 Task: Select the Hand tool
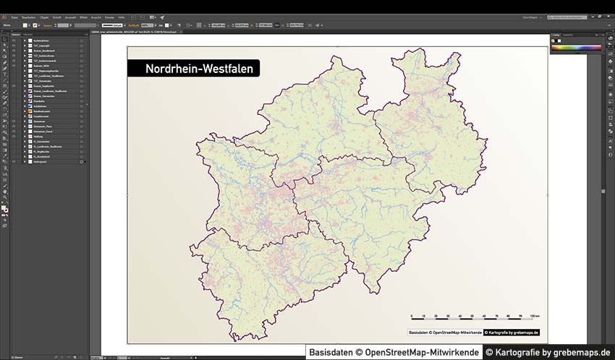[x=4, y=191]
